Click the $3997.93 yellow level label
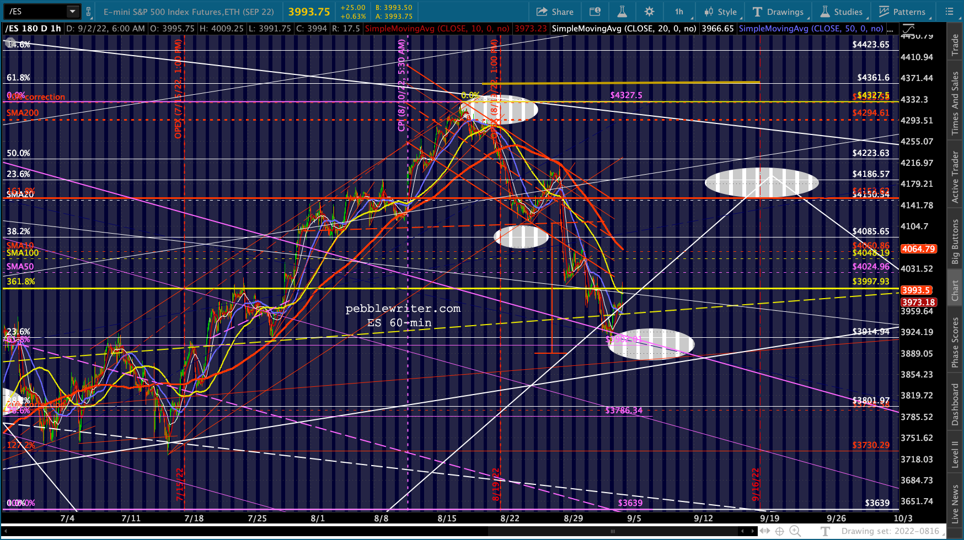Viewport: 964px width, 540px height. pyautogui.click(x=871, y=282)
